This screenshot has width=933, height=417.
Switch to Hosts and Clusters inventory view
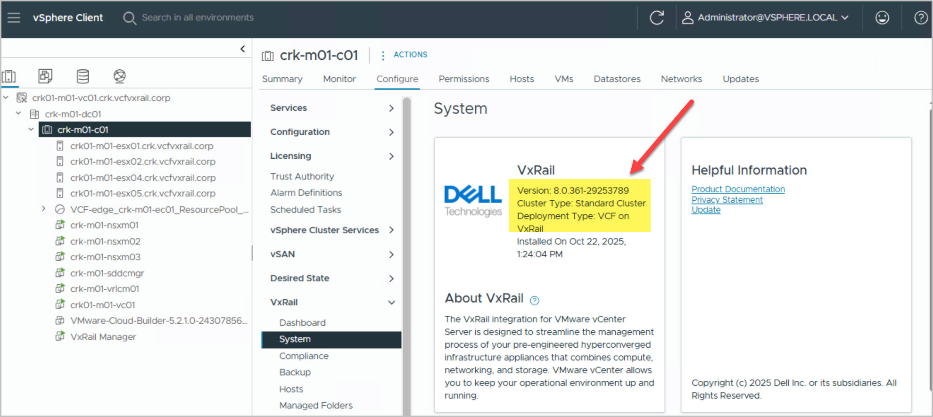(9, 76)
